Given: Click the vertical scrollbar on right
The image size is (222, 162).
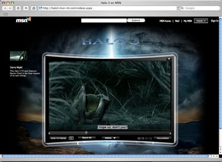Looking at the screenshot, I should [x=220, y=73].
